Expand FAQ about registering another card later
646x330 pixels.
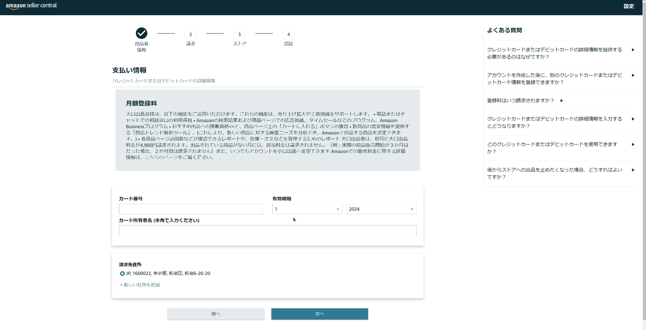[561, 79]
